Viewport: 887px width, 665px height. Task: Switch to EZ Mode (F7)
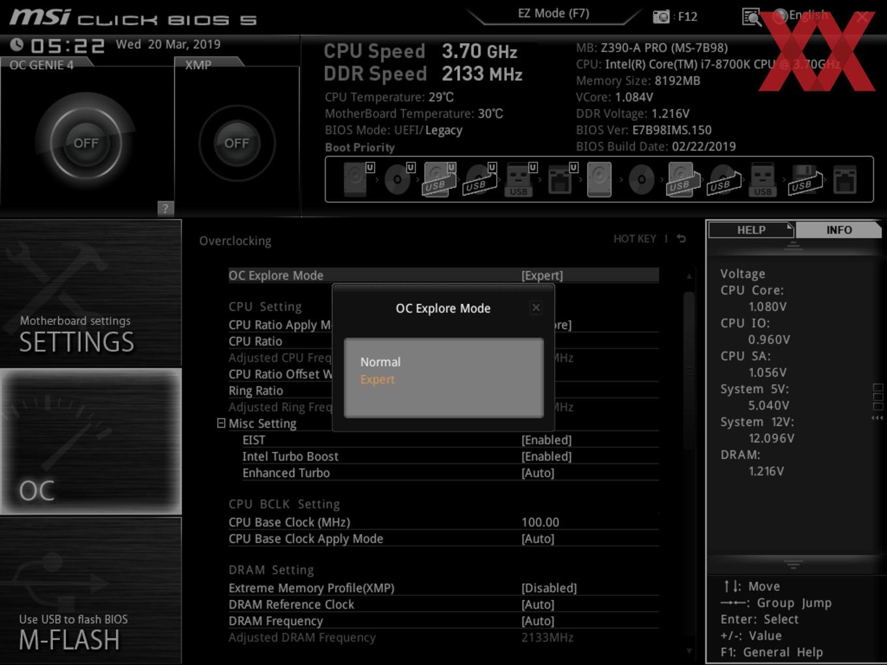[554, 14]
